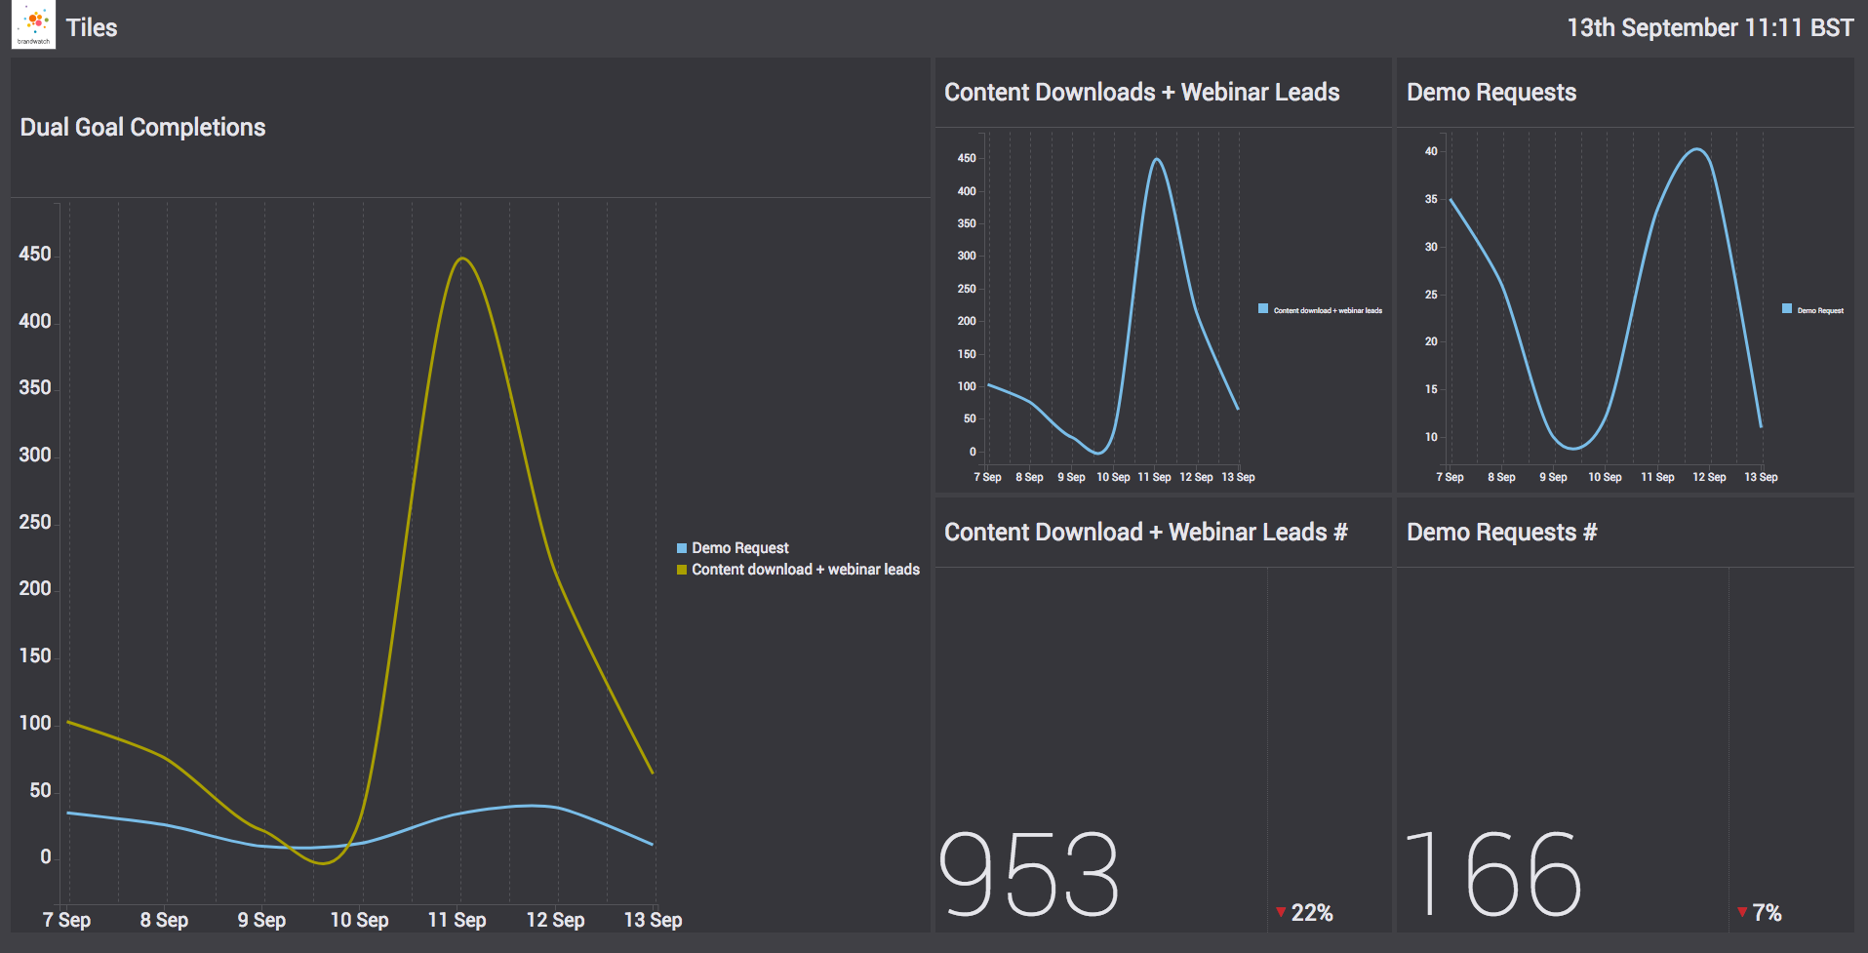Click the red decrease arrow beside 22%
1868x953 pixels.
pos(1280,912)
